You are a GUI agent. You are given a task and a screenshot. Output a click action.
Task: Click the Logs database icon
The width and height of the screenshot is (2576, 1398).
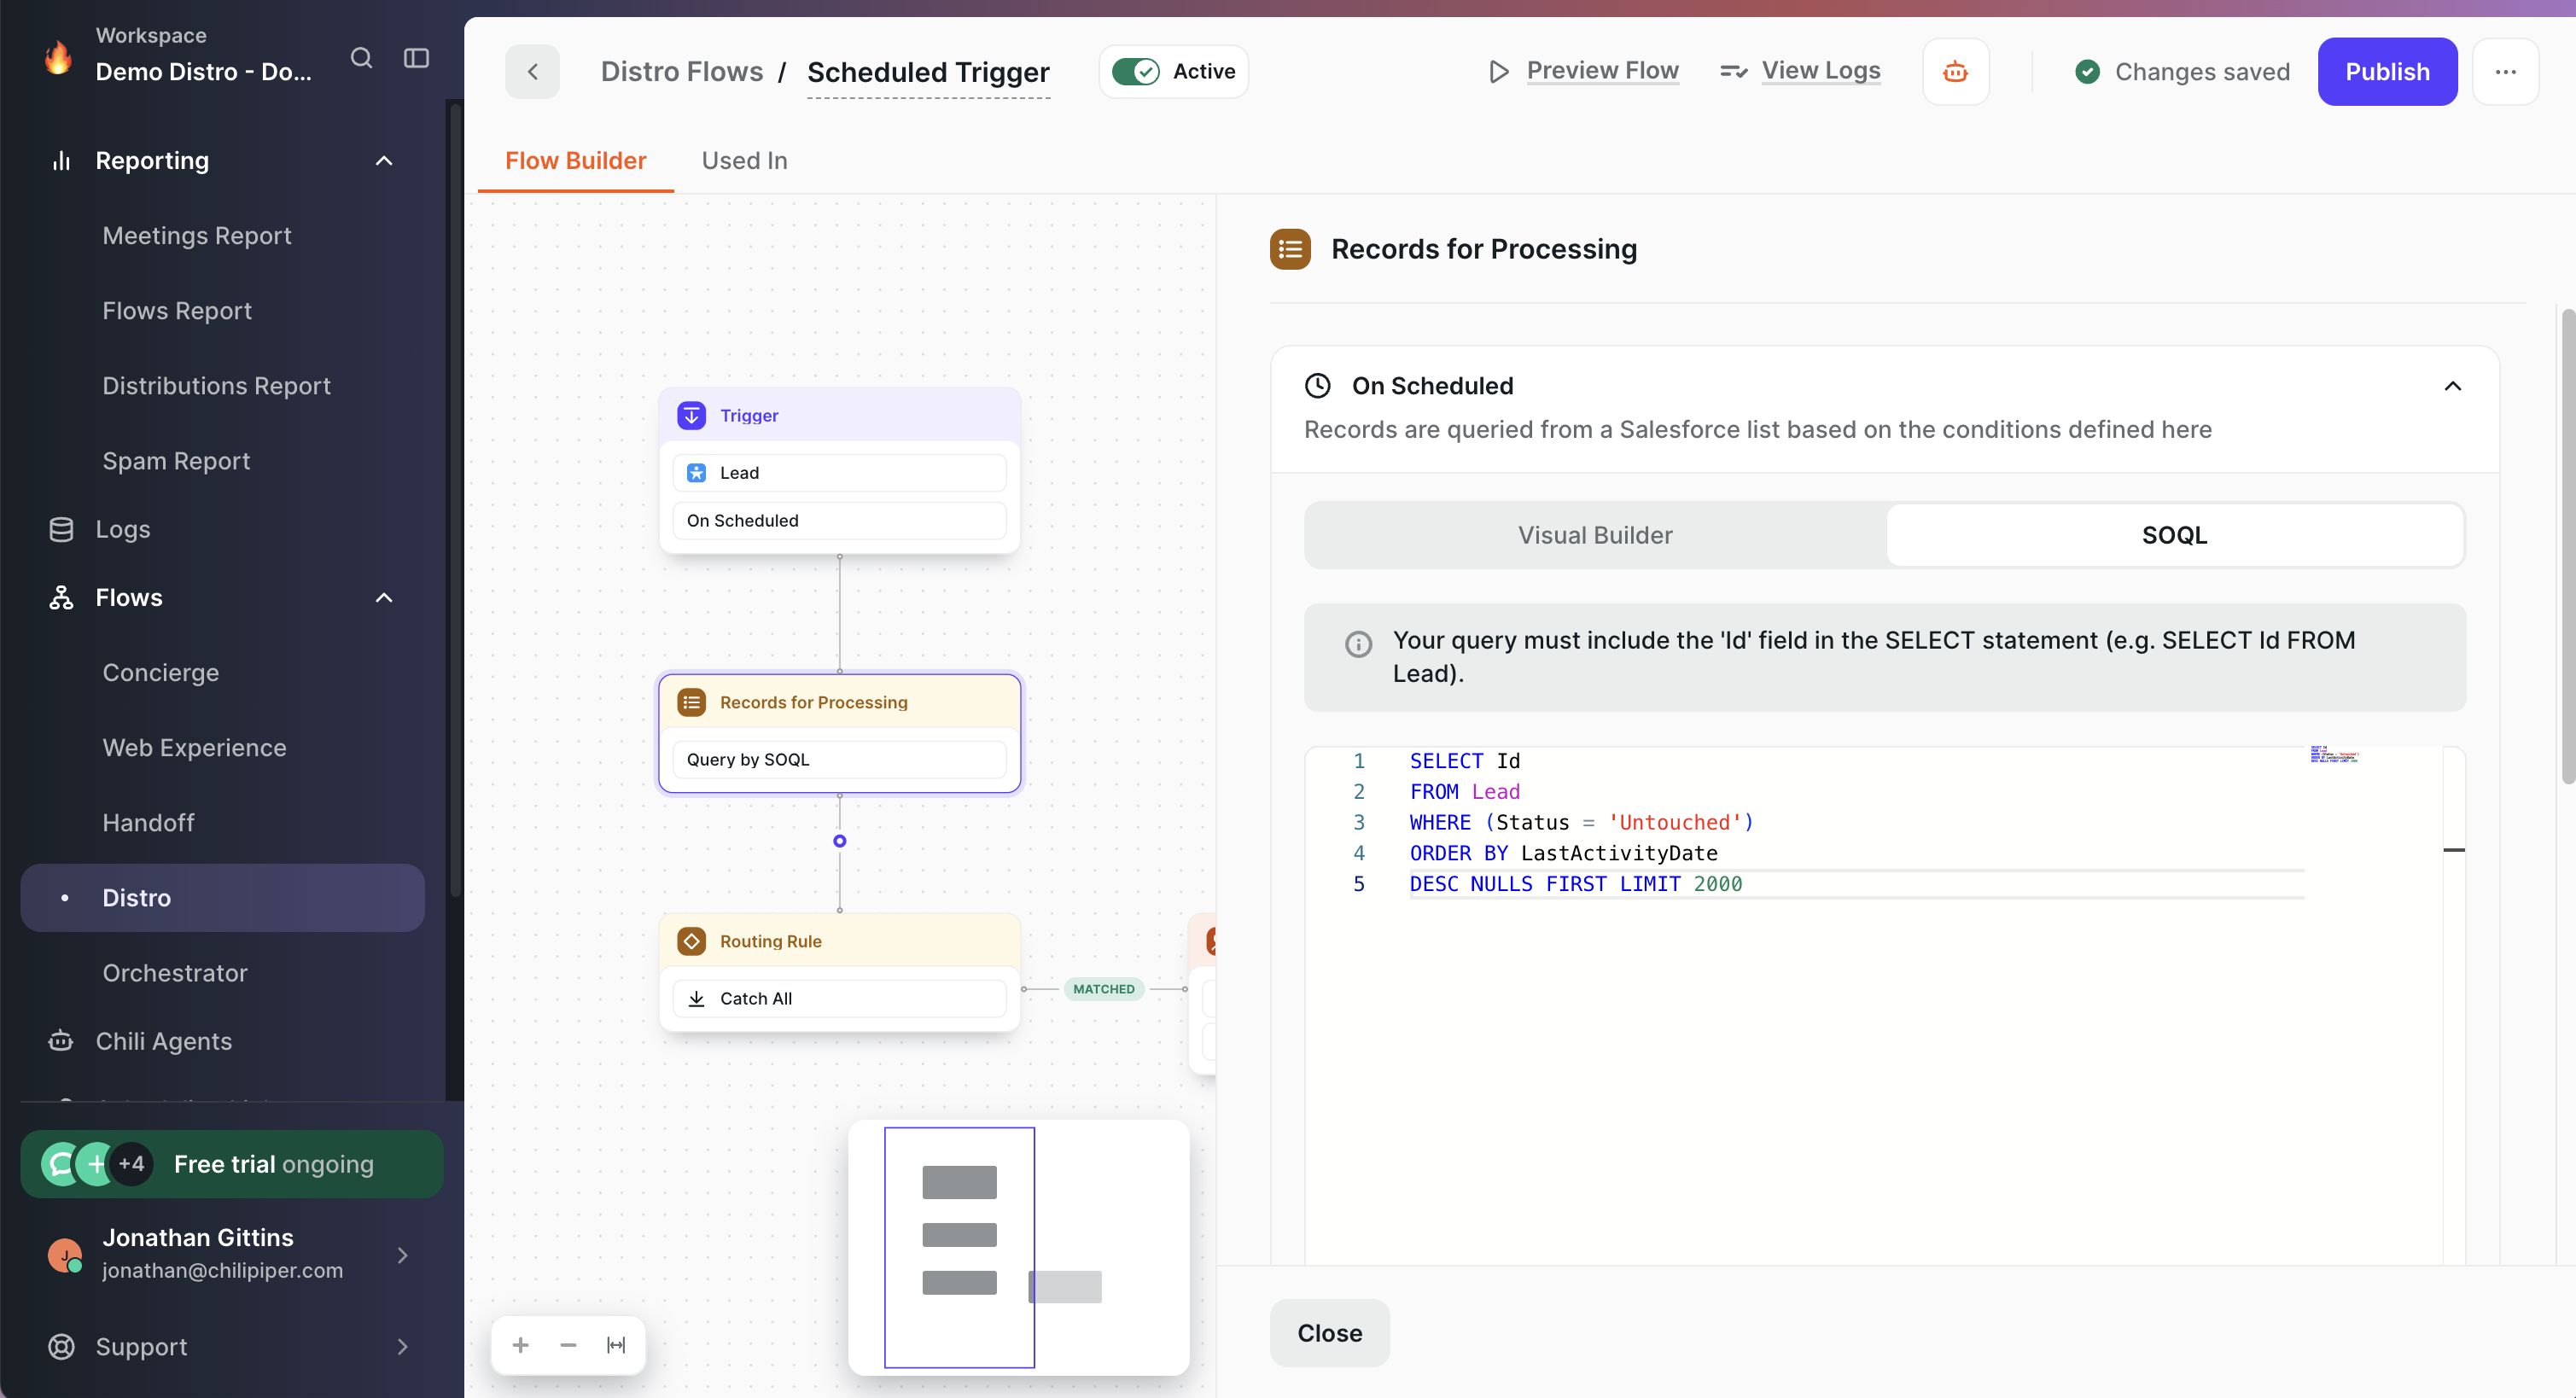(61, 529)
